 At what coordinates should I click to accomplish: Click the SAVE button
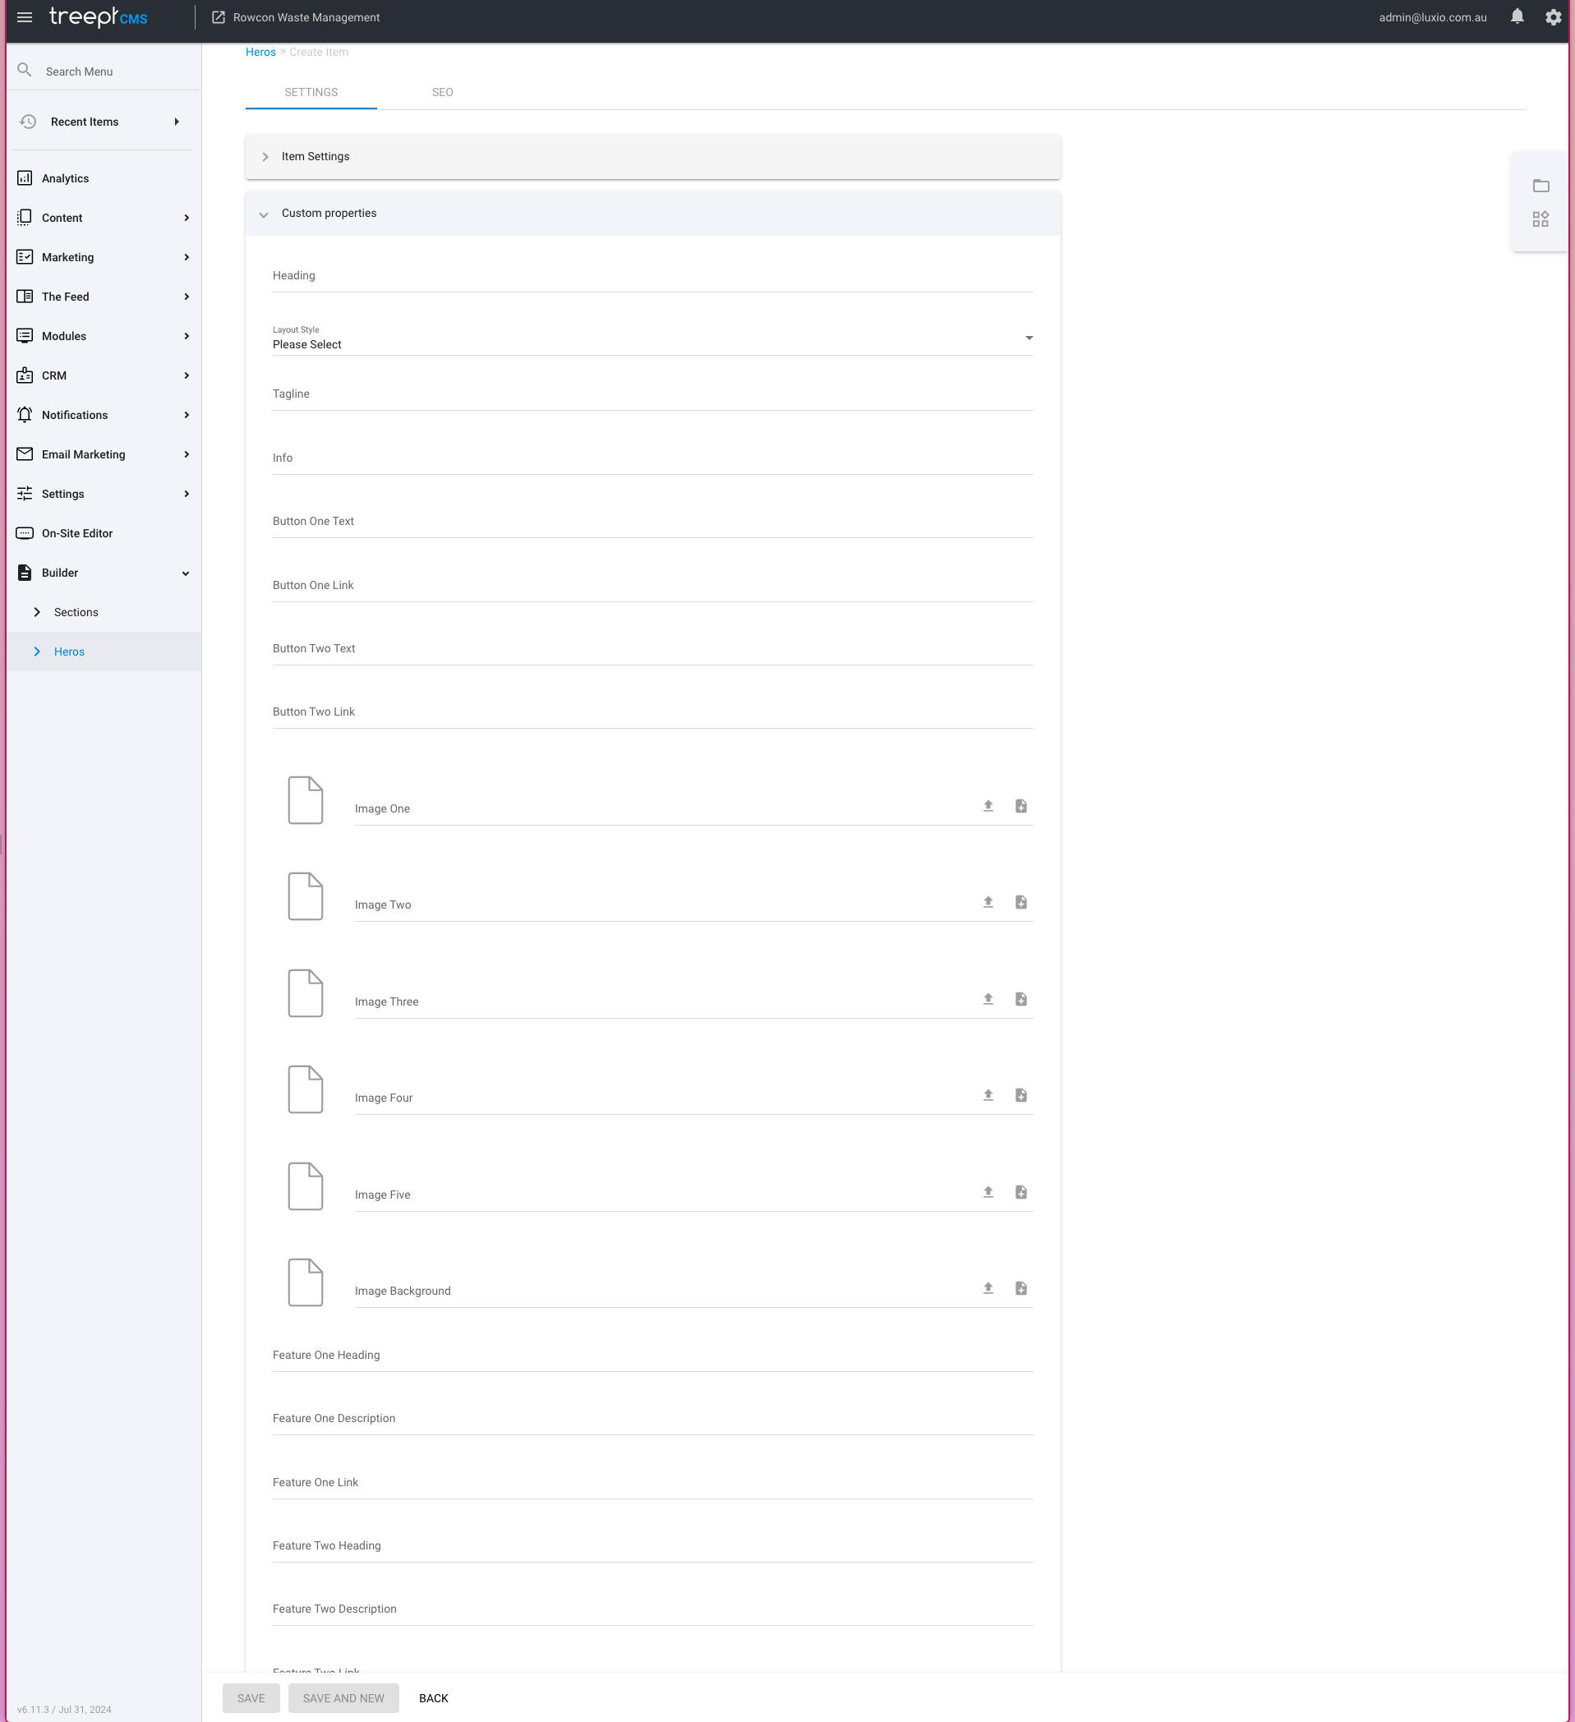click(251, 1698)
